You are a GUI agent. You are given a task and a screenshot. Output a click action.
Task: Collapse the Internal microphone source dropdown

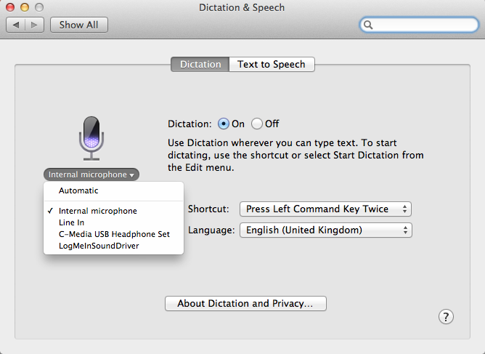click(91, 174)
